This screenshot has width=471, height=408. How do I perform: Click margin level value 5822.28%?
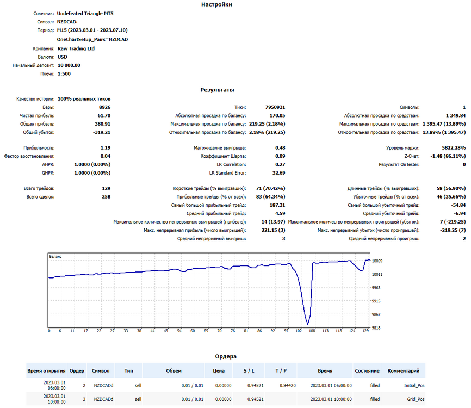[454, 148]
